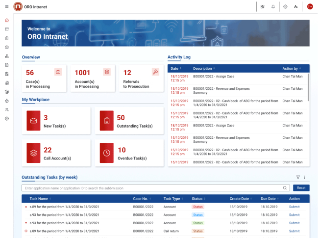Click the top bar settings gear
The image size is (318, 238).
[x=285, y=6]
